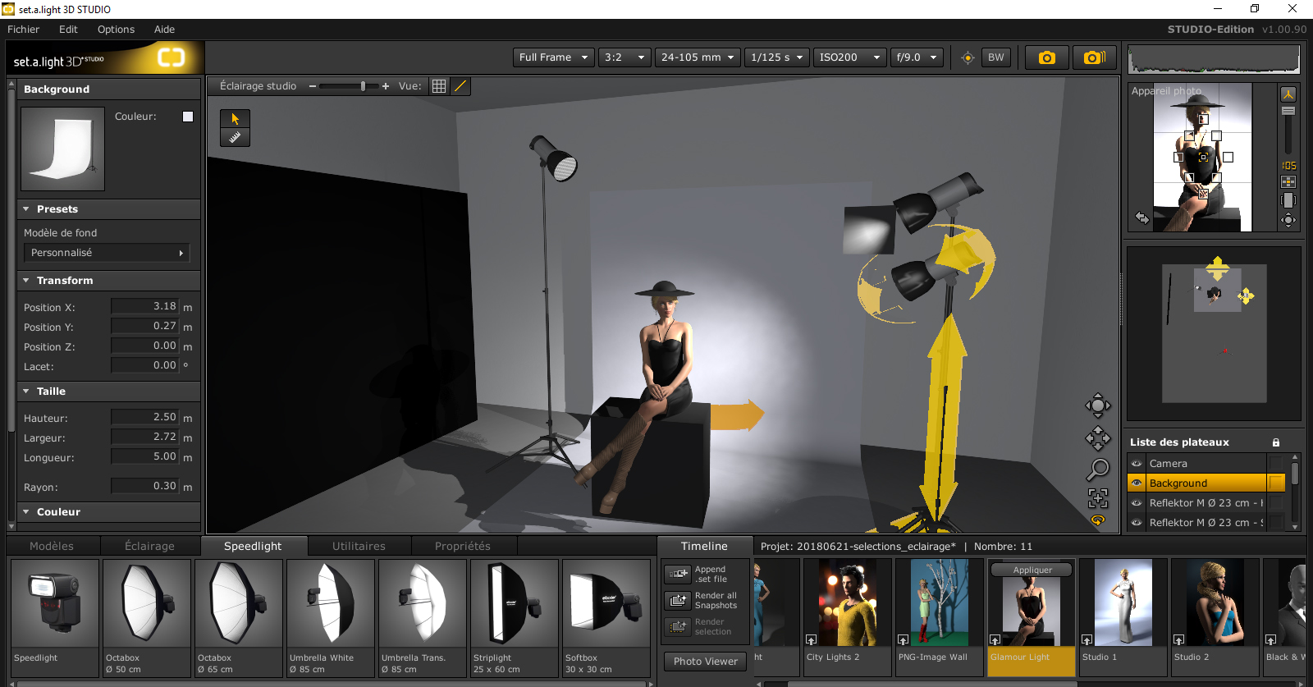Click the focus point grid icon
Viewport: 1313px width, 687px height.
point(1288,181)
